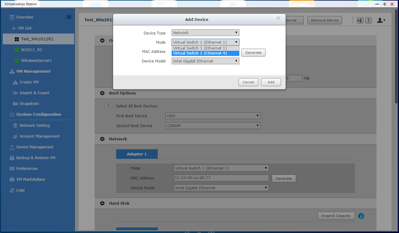Open the help question mark icon
This screenshot has height=233, width=399.
[x=368, y=20]
